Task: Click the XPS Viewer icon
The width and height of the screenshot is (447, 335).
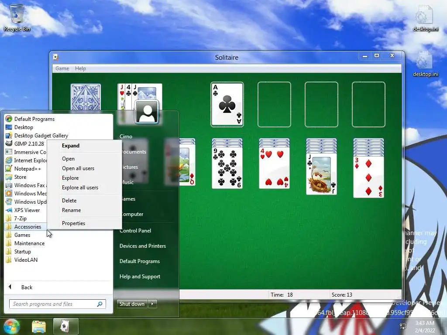Action: tap(9, 210)
